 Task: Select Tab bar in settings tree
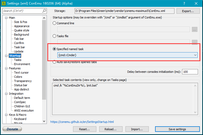pos(19,39)
